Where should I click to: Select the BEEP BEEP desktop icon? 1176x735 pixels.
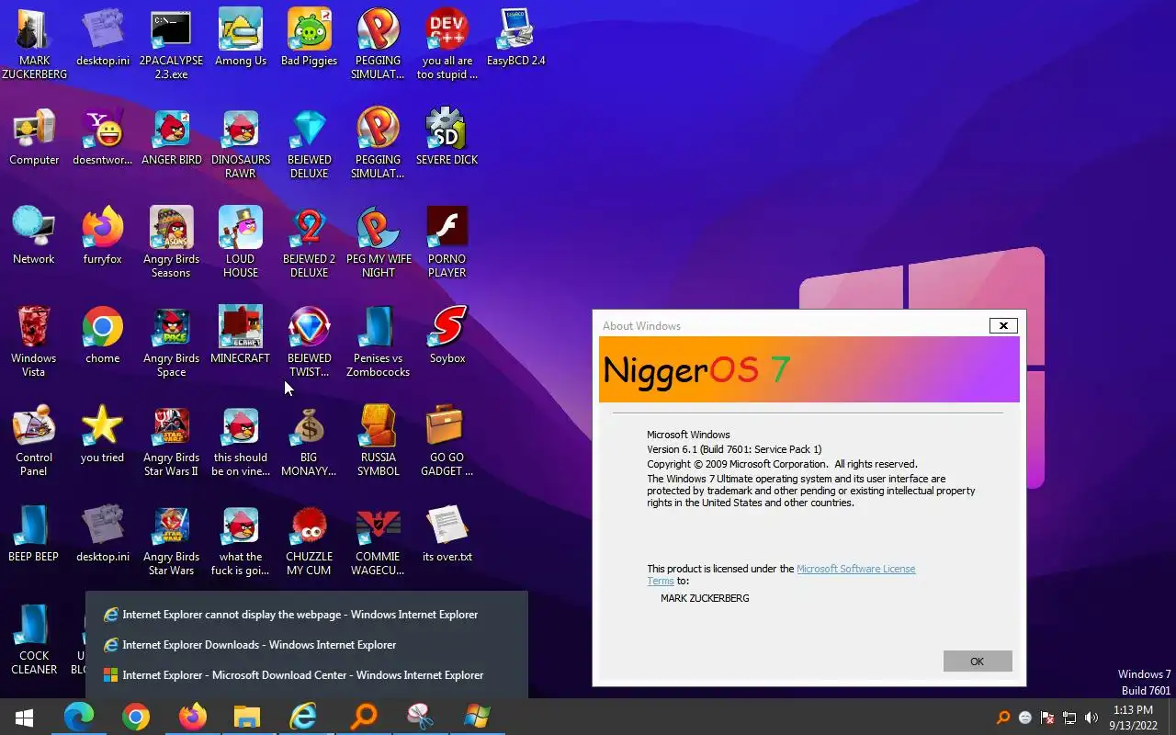click(34, 533)
